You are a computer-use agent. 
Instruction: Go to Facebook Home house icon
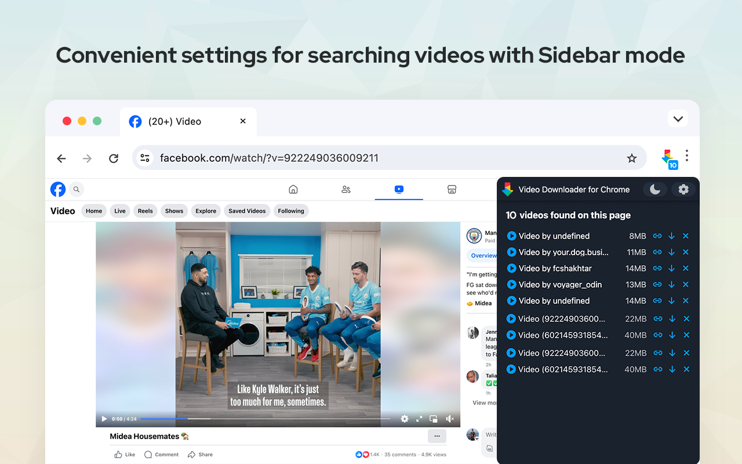(293, 189)
